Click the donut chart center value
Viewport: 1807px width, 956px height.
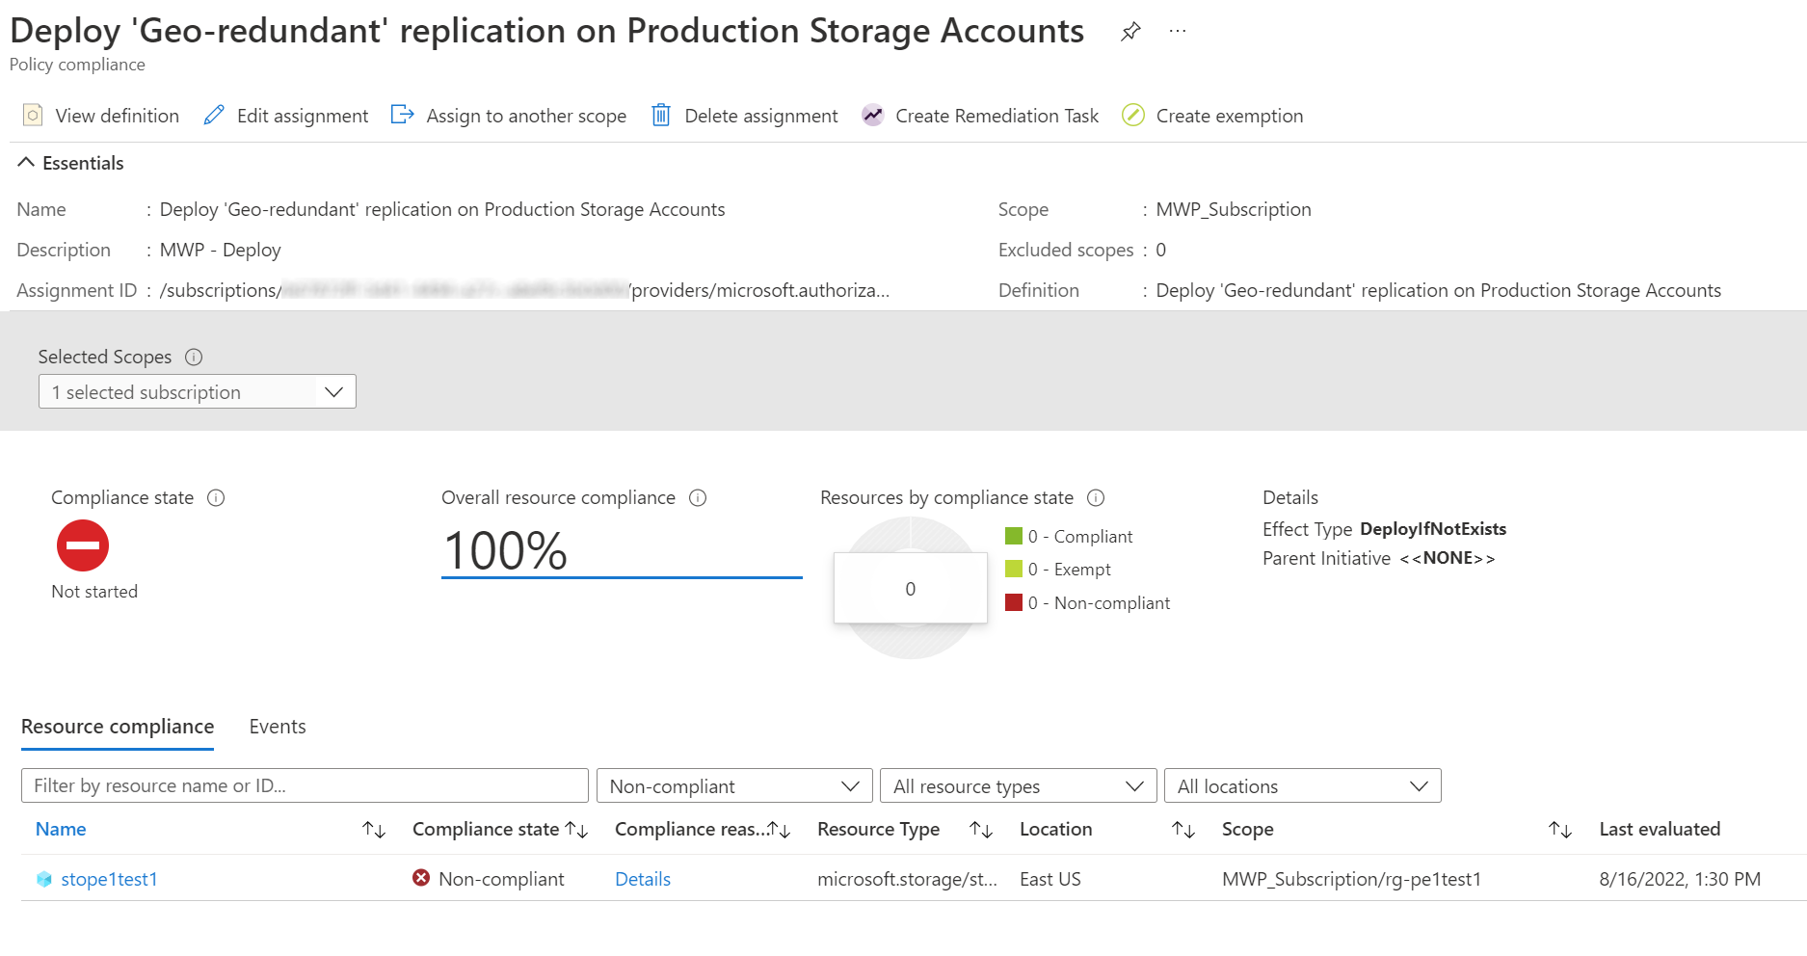coord(911,589)
